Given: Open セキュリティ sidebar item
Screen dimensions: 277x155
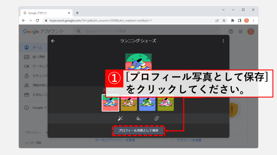Looking at the screenshot, I should click(x=33, y=76).
